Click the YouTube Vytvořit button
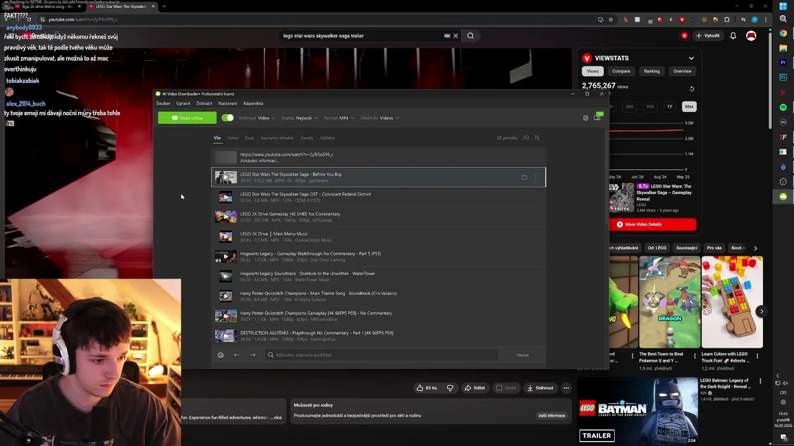794x446 pixels. (708, 36)
